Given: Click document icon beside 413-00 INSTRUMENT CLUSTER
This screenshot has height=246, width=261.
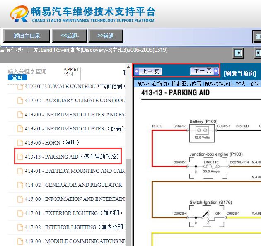Looking at the screenshot, I should (20, 115).
